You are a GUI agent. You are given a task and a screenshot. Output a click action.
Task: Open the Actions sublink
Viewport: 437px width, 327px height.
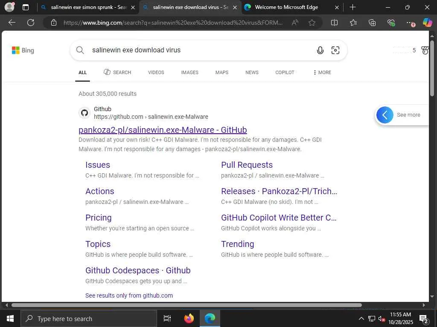coord(99,191)
